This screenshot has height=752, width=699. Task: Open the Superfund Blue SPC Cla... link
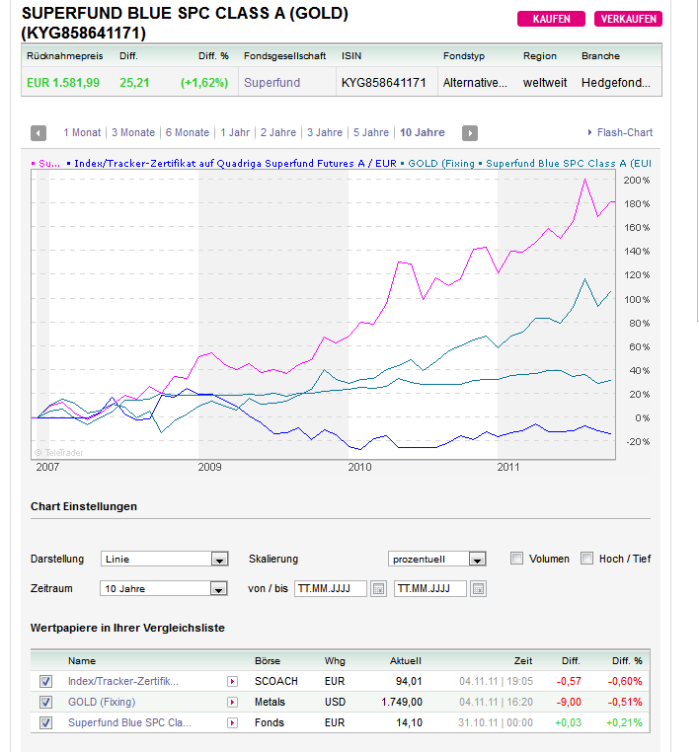click(129, 722)
